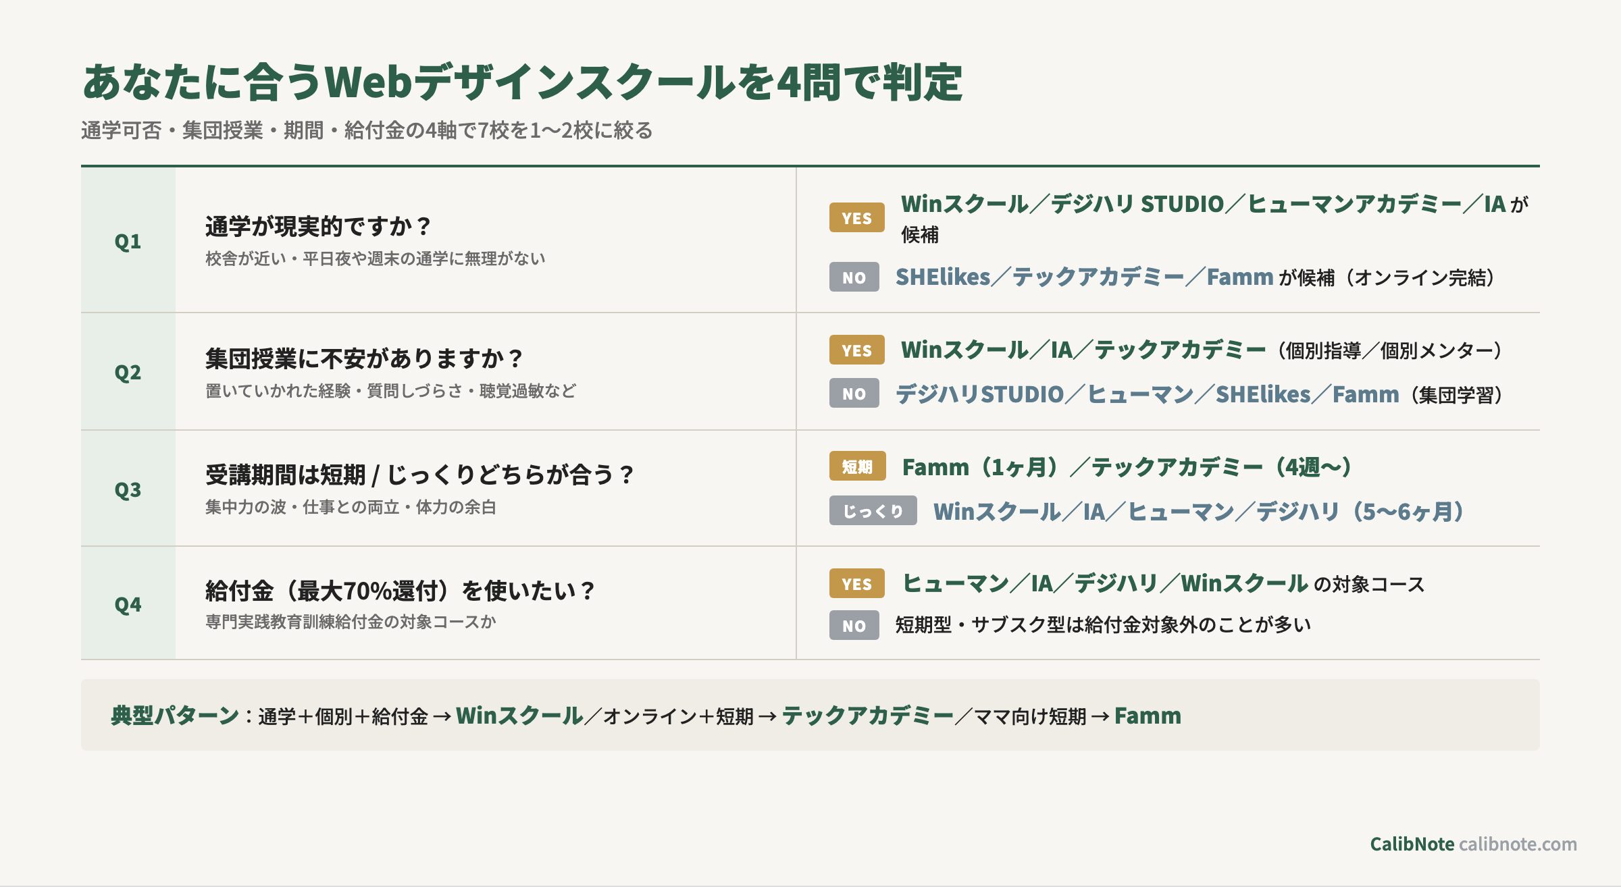Image resolution: width=1621 pixels, height=887 pixels.
Task: Click the NO badge in the Q1 row
Action: 854,277
